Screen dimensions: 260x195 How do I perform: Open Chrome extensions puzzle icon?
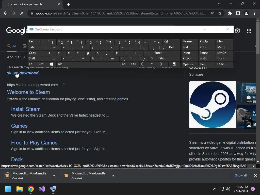230,13
